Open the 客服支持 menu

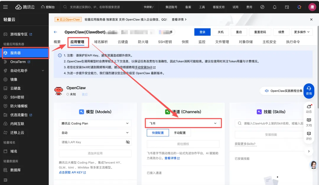[x=219, y=7]
